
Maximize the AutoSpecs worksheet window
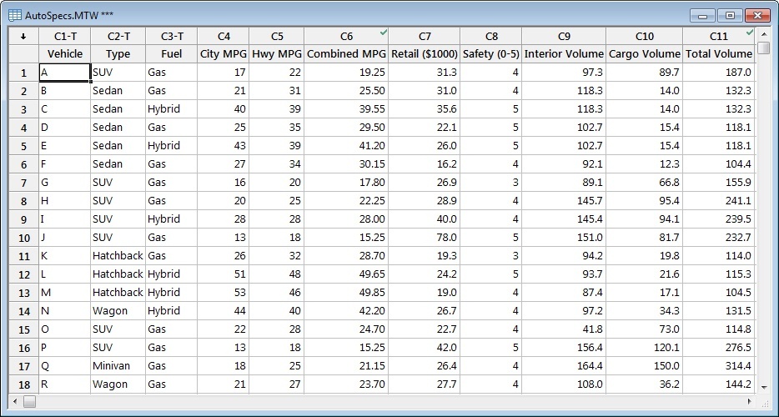tap(730, 15)
